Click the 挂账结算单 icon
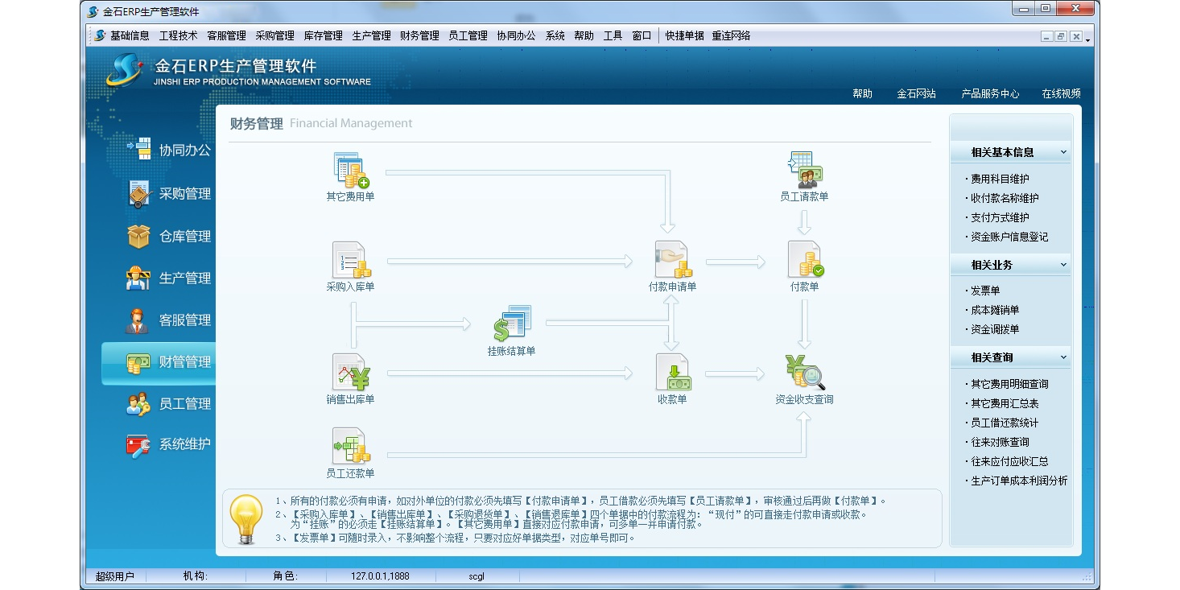1180x590 pixels. (x=511, y=324)
